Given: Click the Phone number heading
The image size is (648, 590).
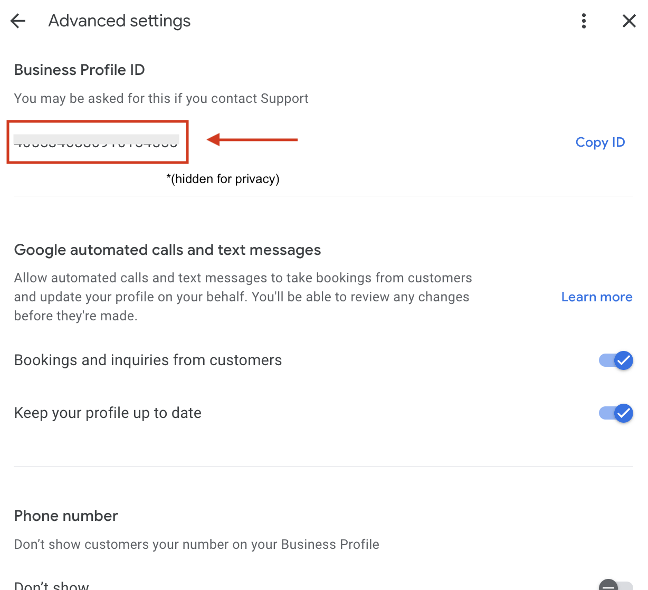Looking at the screenshot, I should [x=66, y=516].
